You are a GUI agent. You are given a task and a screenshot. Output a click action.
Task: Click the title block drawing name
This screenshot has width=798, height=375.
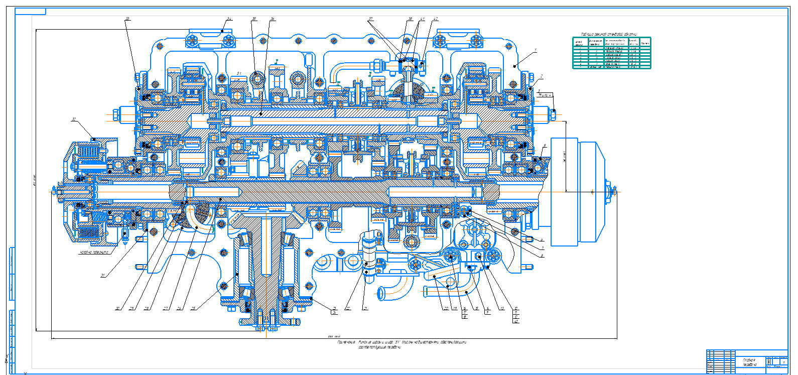(750, 362)
